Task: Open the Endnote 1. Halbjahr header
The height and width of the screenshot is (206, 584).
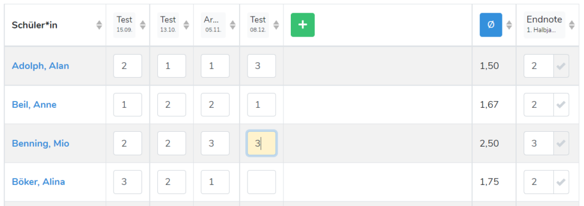Action: [545, 25]
